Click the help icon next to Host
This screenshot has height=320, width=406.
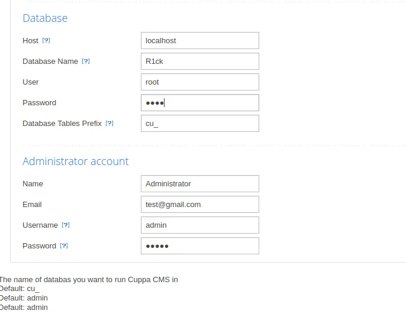(46, 41)
